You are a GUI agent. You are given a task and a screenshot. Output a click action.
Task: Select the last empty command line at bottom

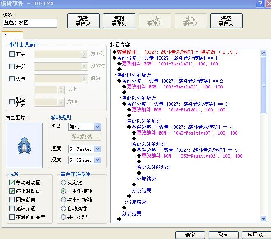point(119,219)
